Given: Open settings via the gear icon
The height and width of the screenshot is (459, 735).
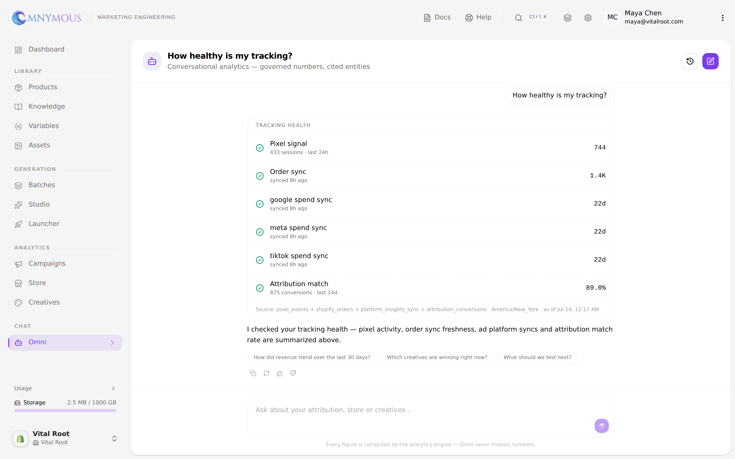Looking at the screenshot, I should (x=588, y=18).
